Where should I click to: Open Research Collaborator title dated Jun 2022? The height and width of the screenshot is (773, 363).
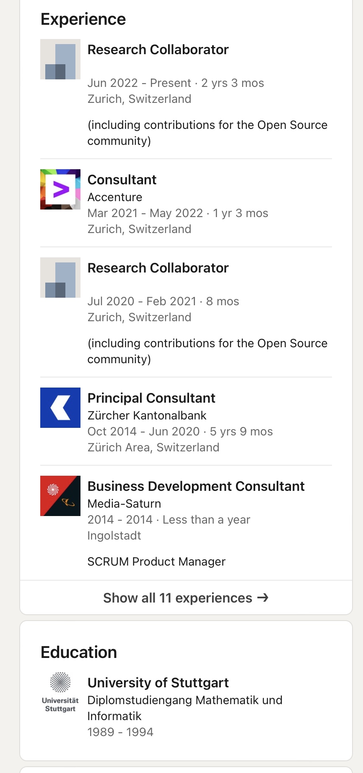[158, 50]
